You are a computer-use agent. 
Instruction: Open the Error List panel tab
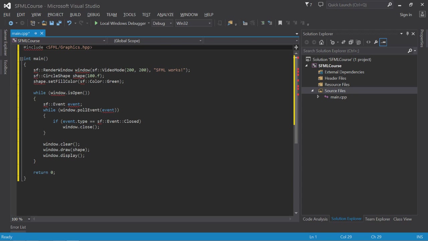18,227
